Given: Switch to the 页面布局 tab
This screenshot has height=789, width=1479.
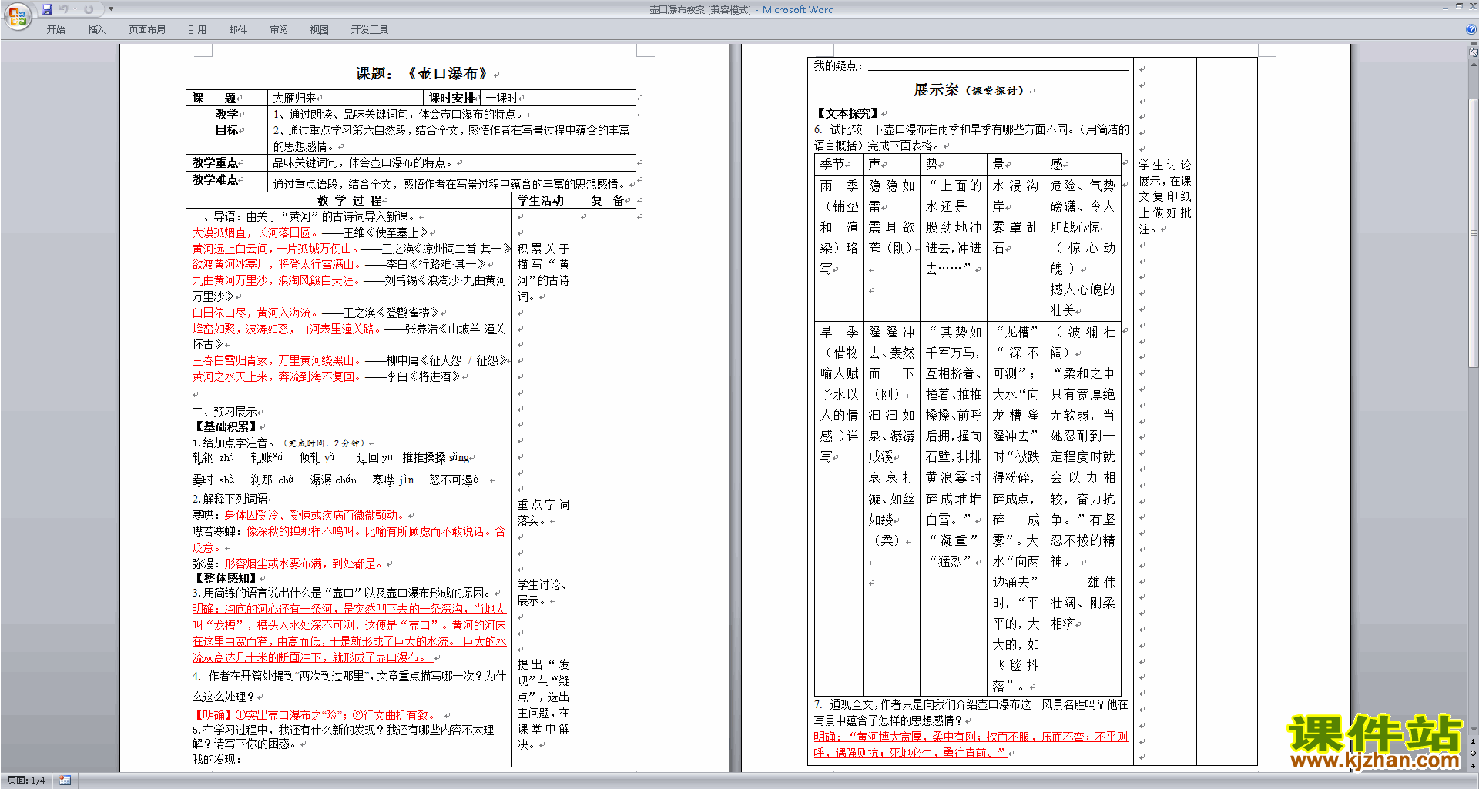Looking at the screenshot, I should tap(147, 30).
